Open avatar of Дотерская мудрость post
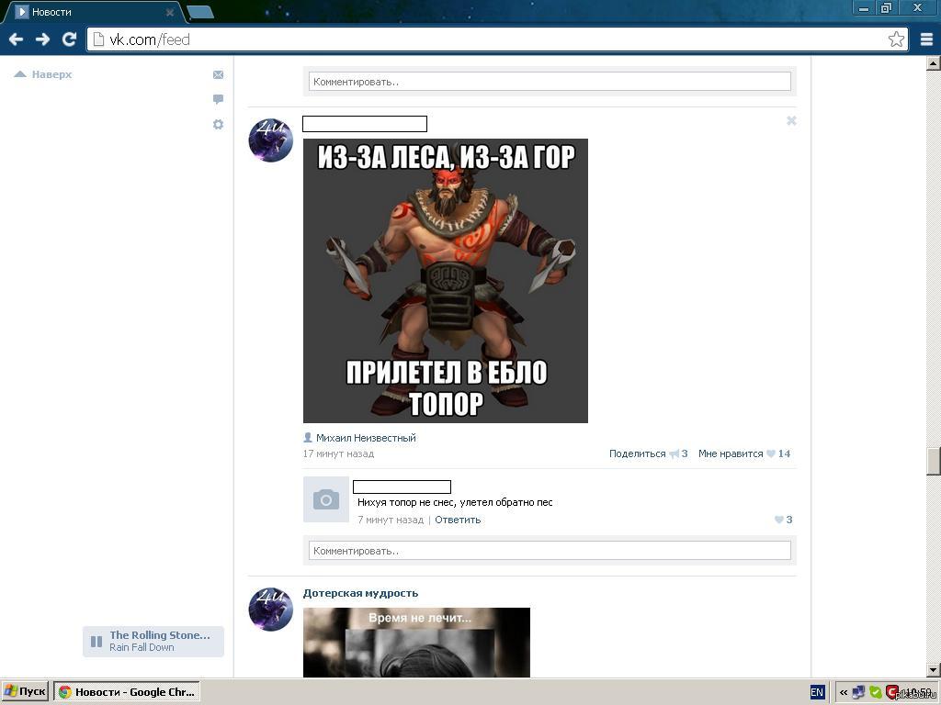 (x=271, y=610)
